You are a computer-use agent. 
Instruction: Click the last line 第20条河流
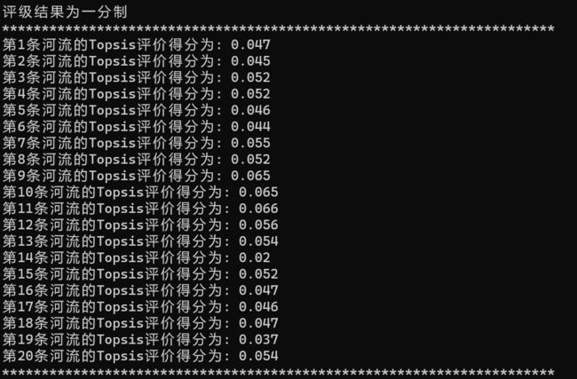tap(140, 356)
